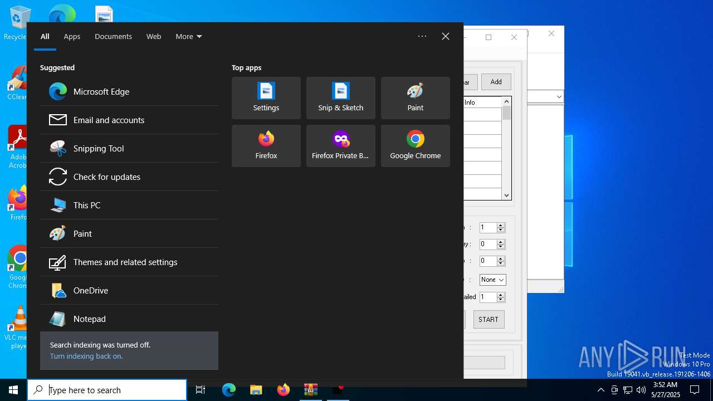Open Firefox from the taskbar
713x401 pixels.
[x=284, y=390]
